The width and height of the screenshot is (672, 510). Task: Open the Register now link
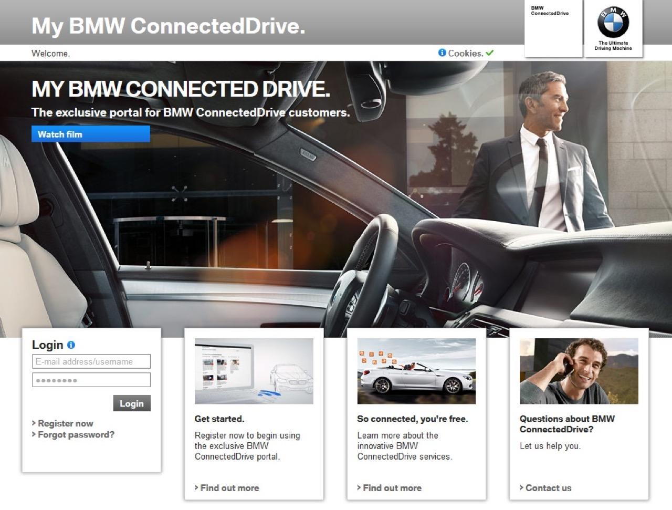pyautogui.click(x=65, y=423)
